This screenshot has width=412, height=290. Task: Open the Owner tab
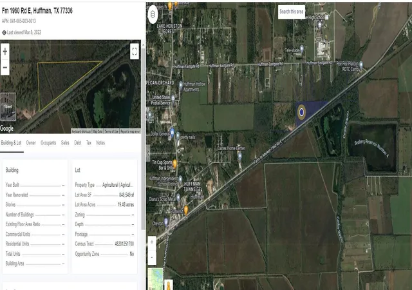click(x=31, y=143)
